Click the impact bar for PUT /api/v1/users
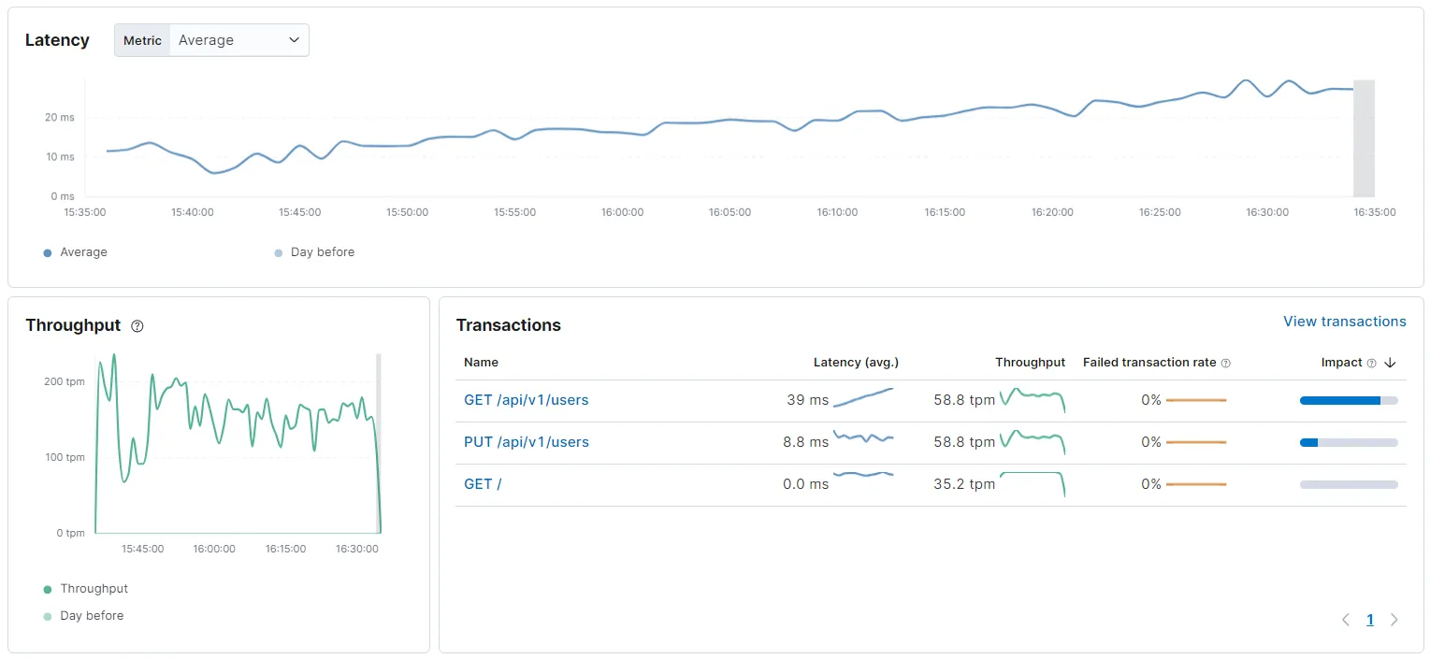This screenshot has height=659, width=1430. 1349,442
